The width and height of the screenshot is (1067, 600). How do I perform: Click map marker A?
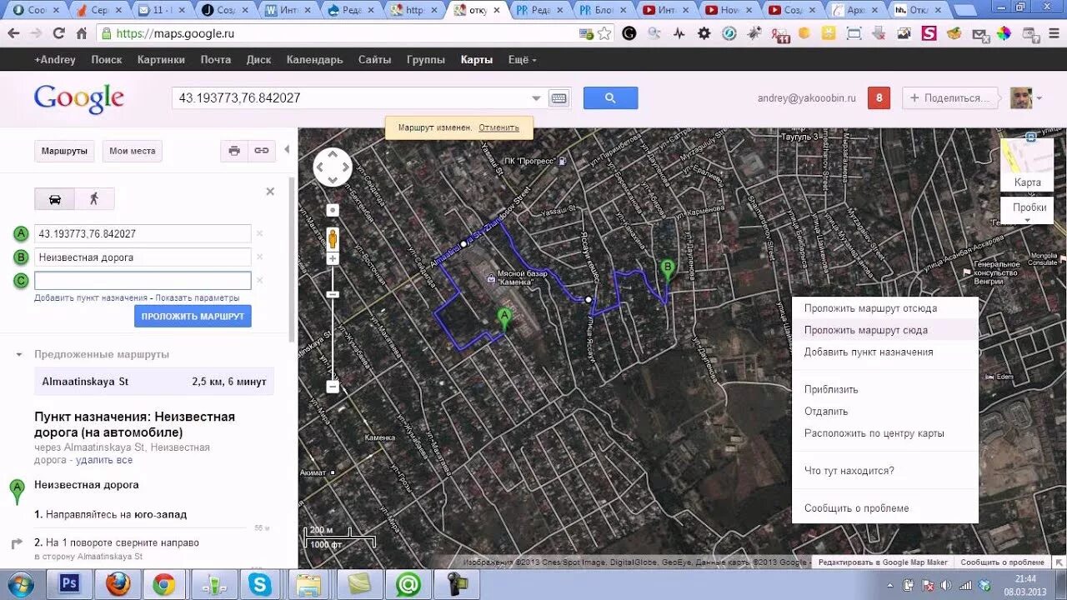coord(504,319)
